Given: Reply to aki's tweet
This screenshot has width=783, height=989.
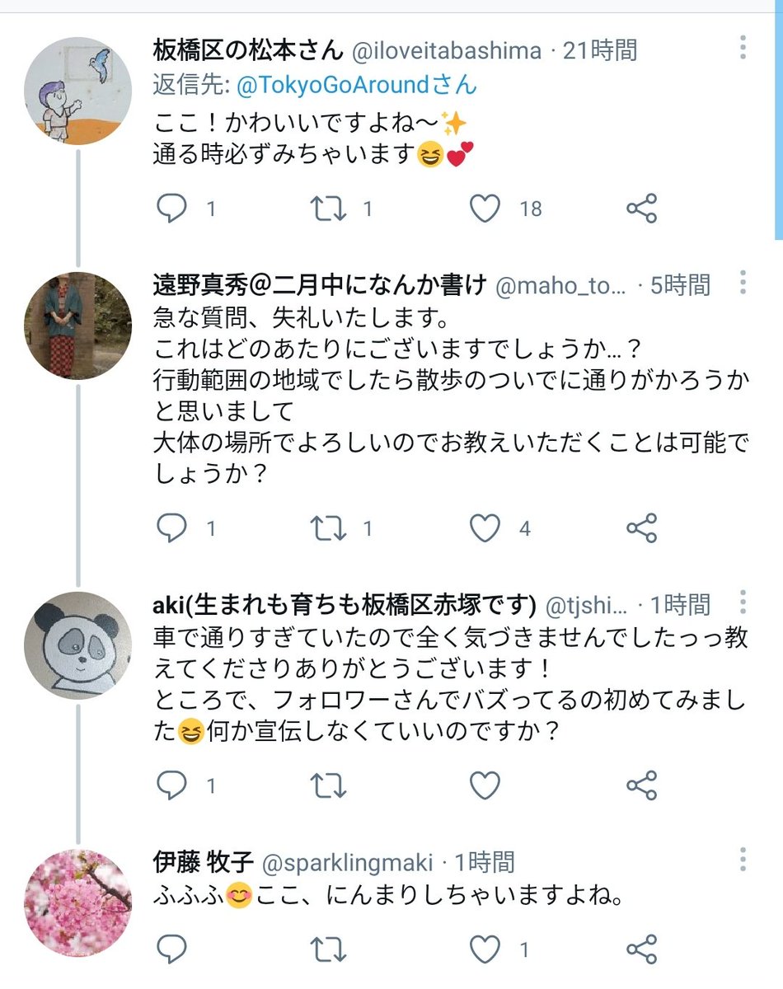Looking at the screenshot, I should click(x=171, y=785).
